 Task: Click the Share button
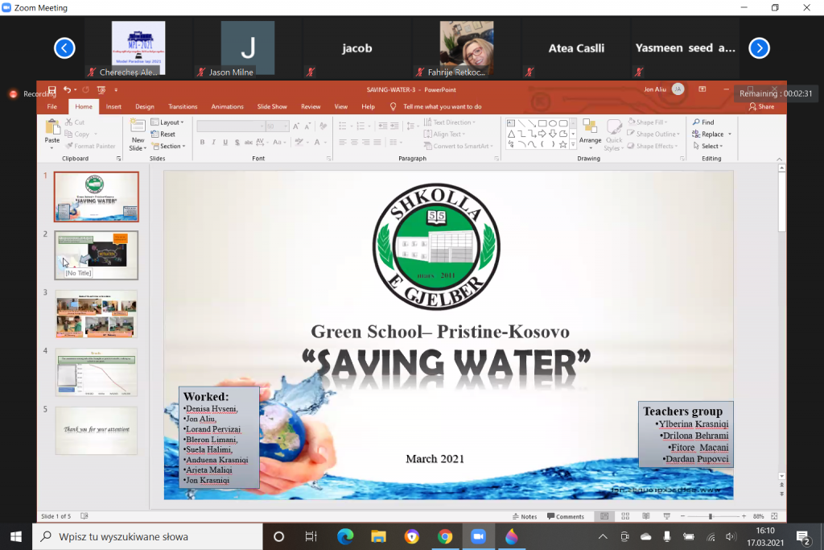click(761, 106)
